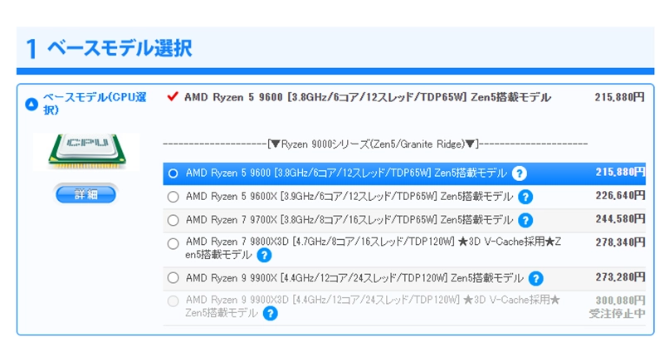Click the red checkmark beside the selected CPU

pyautogui.click(x=173, y=96)
